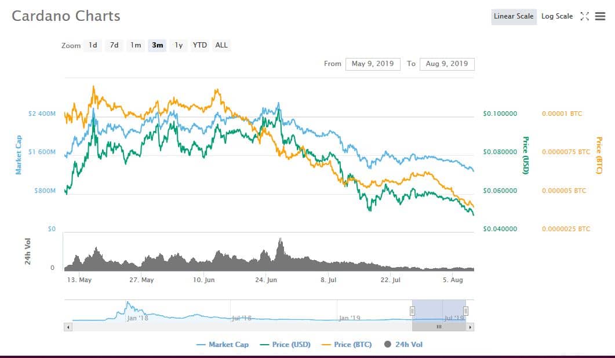Image resolution: width=615 pixels, height=358 pixels.
Task: Toggle the 24h Vol legend circle
Action: pyautogui.click(x=388, y=345)
